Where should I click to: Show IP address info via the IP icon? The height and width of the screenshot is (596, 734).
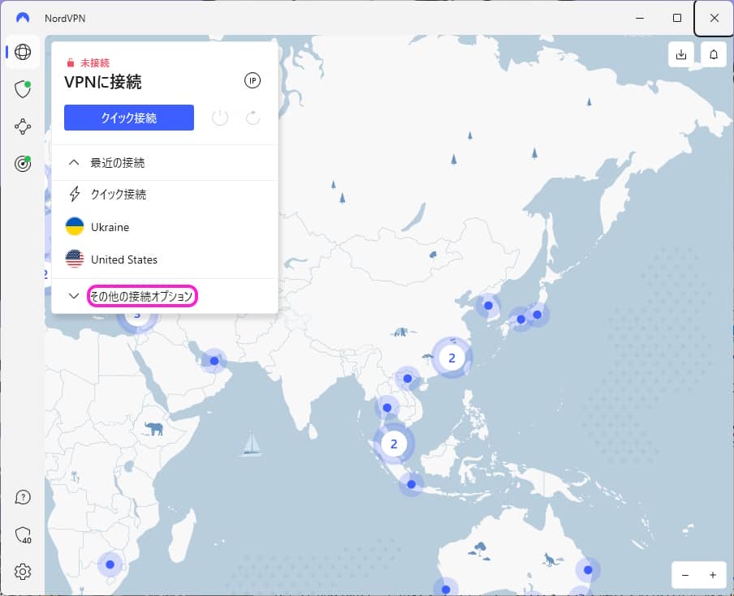tap(253, 81)
